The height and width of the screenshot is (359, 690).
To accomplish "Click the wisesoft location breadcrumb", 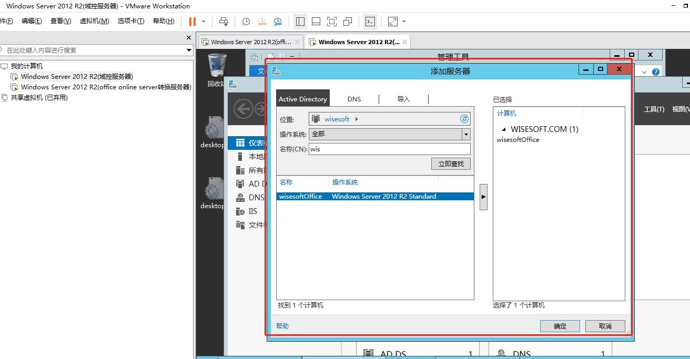I will click(337, 119).
